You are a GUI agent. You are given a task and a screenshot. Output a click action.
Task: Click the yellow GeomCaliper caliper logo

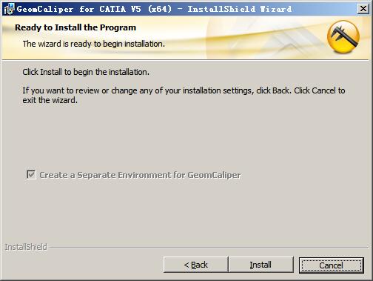343,37
